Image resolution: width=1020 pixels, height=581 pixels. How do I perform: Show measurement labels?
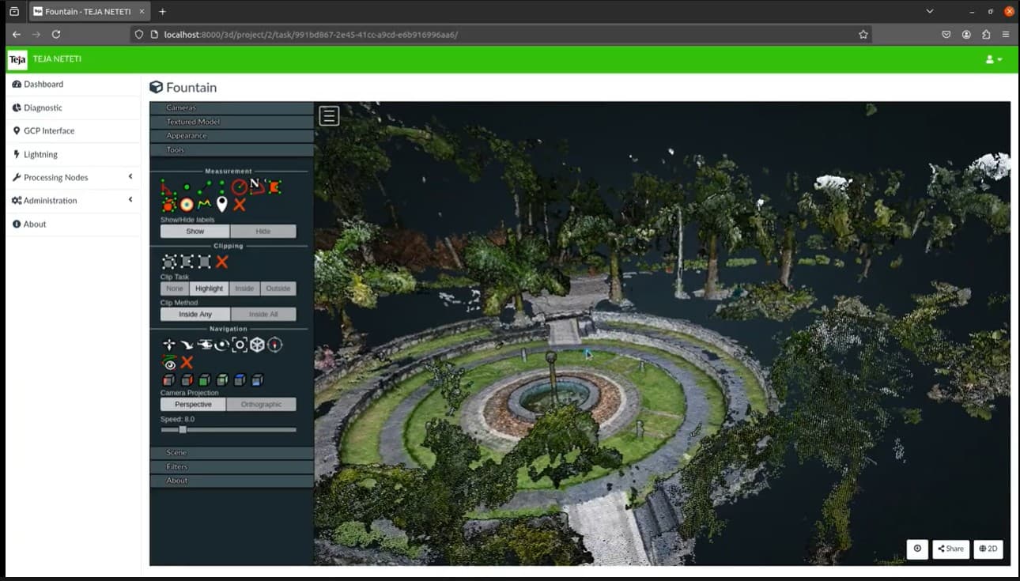click(194, 230)
